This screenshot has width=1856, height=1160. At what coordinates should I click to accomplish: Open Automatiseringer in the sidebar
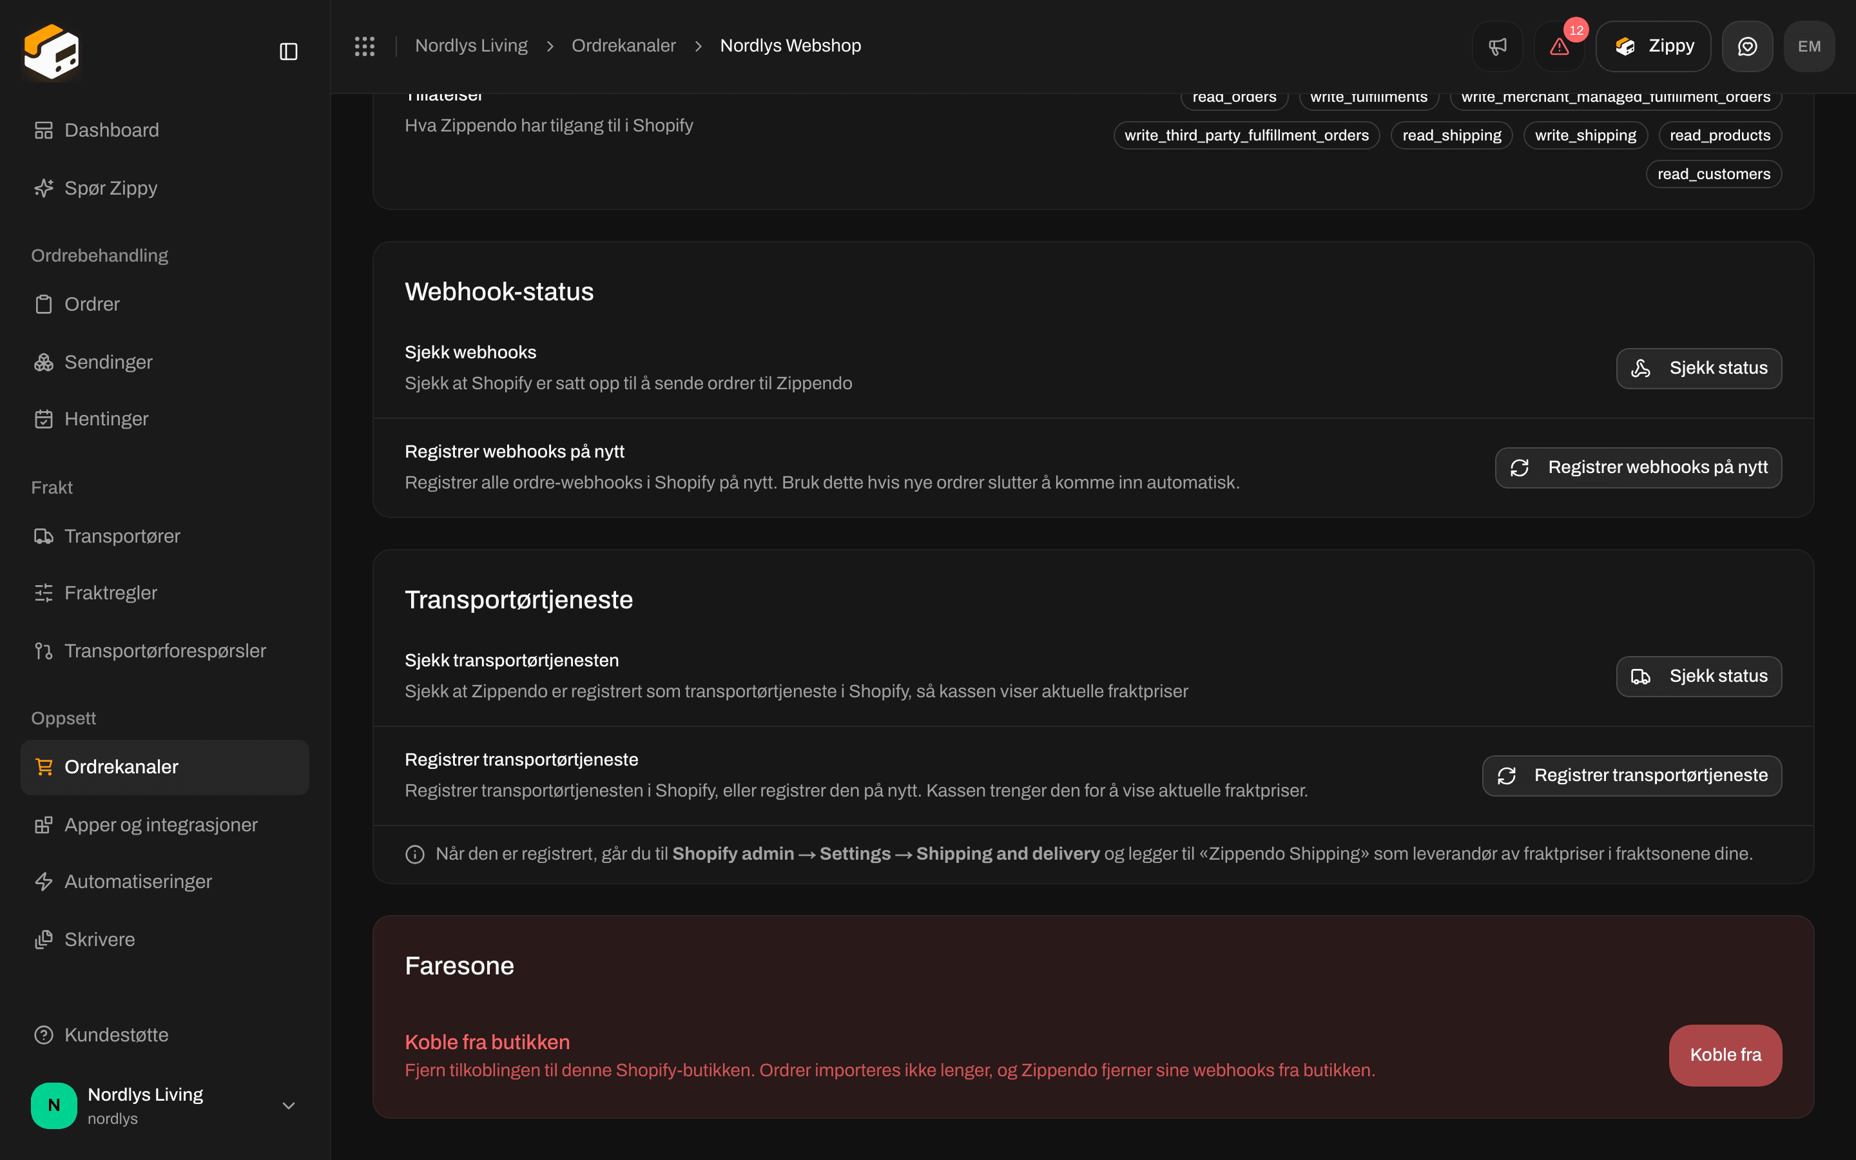coord(165,882)
